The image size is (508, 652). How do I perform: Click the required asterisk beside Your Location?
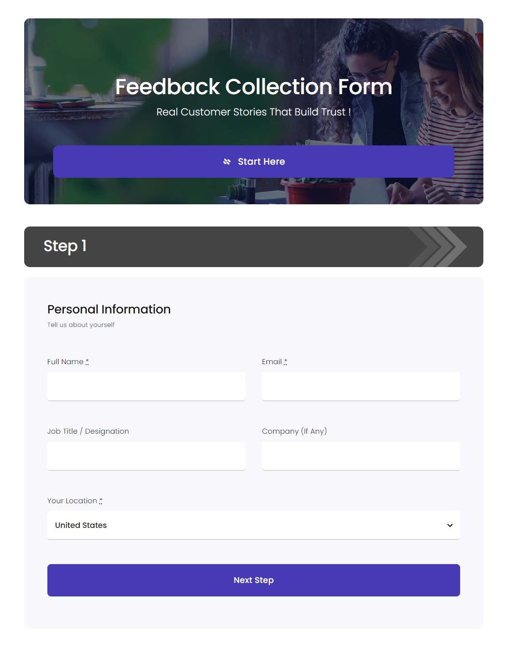coord(101,500)
